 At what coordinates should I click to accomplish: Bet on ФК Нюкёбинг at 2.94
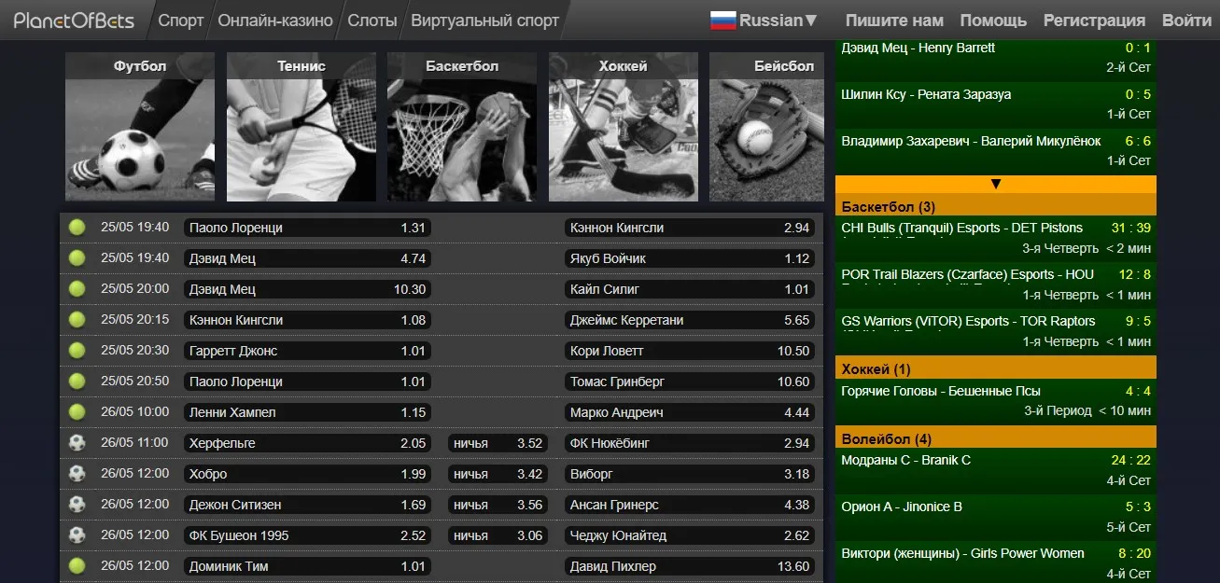pos(690,443)
